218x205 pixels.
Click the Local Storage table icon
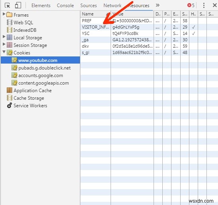10,37
